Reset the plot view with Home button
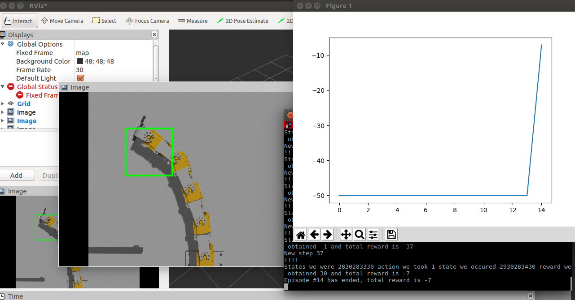The image size is (575, 300). 301,234
